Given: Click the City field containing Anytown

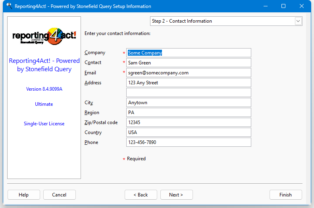Looking at the screenshot, I should tap(189, 103).
